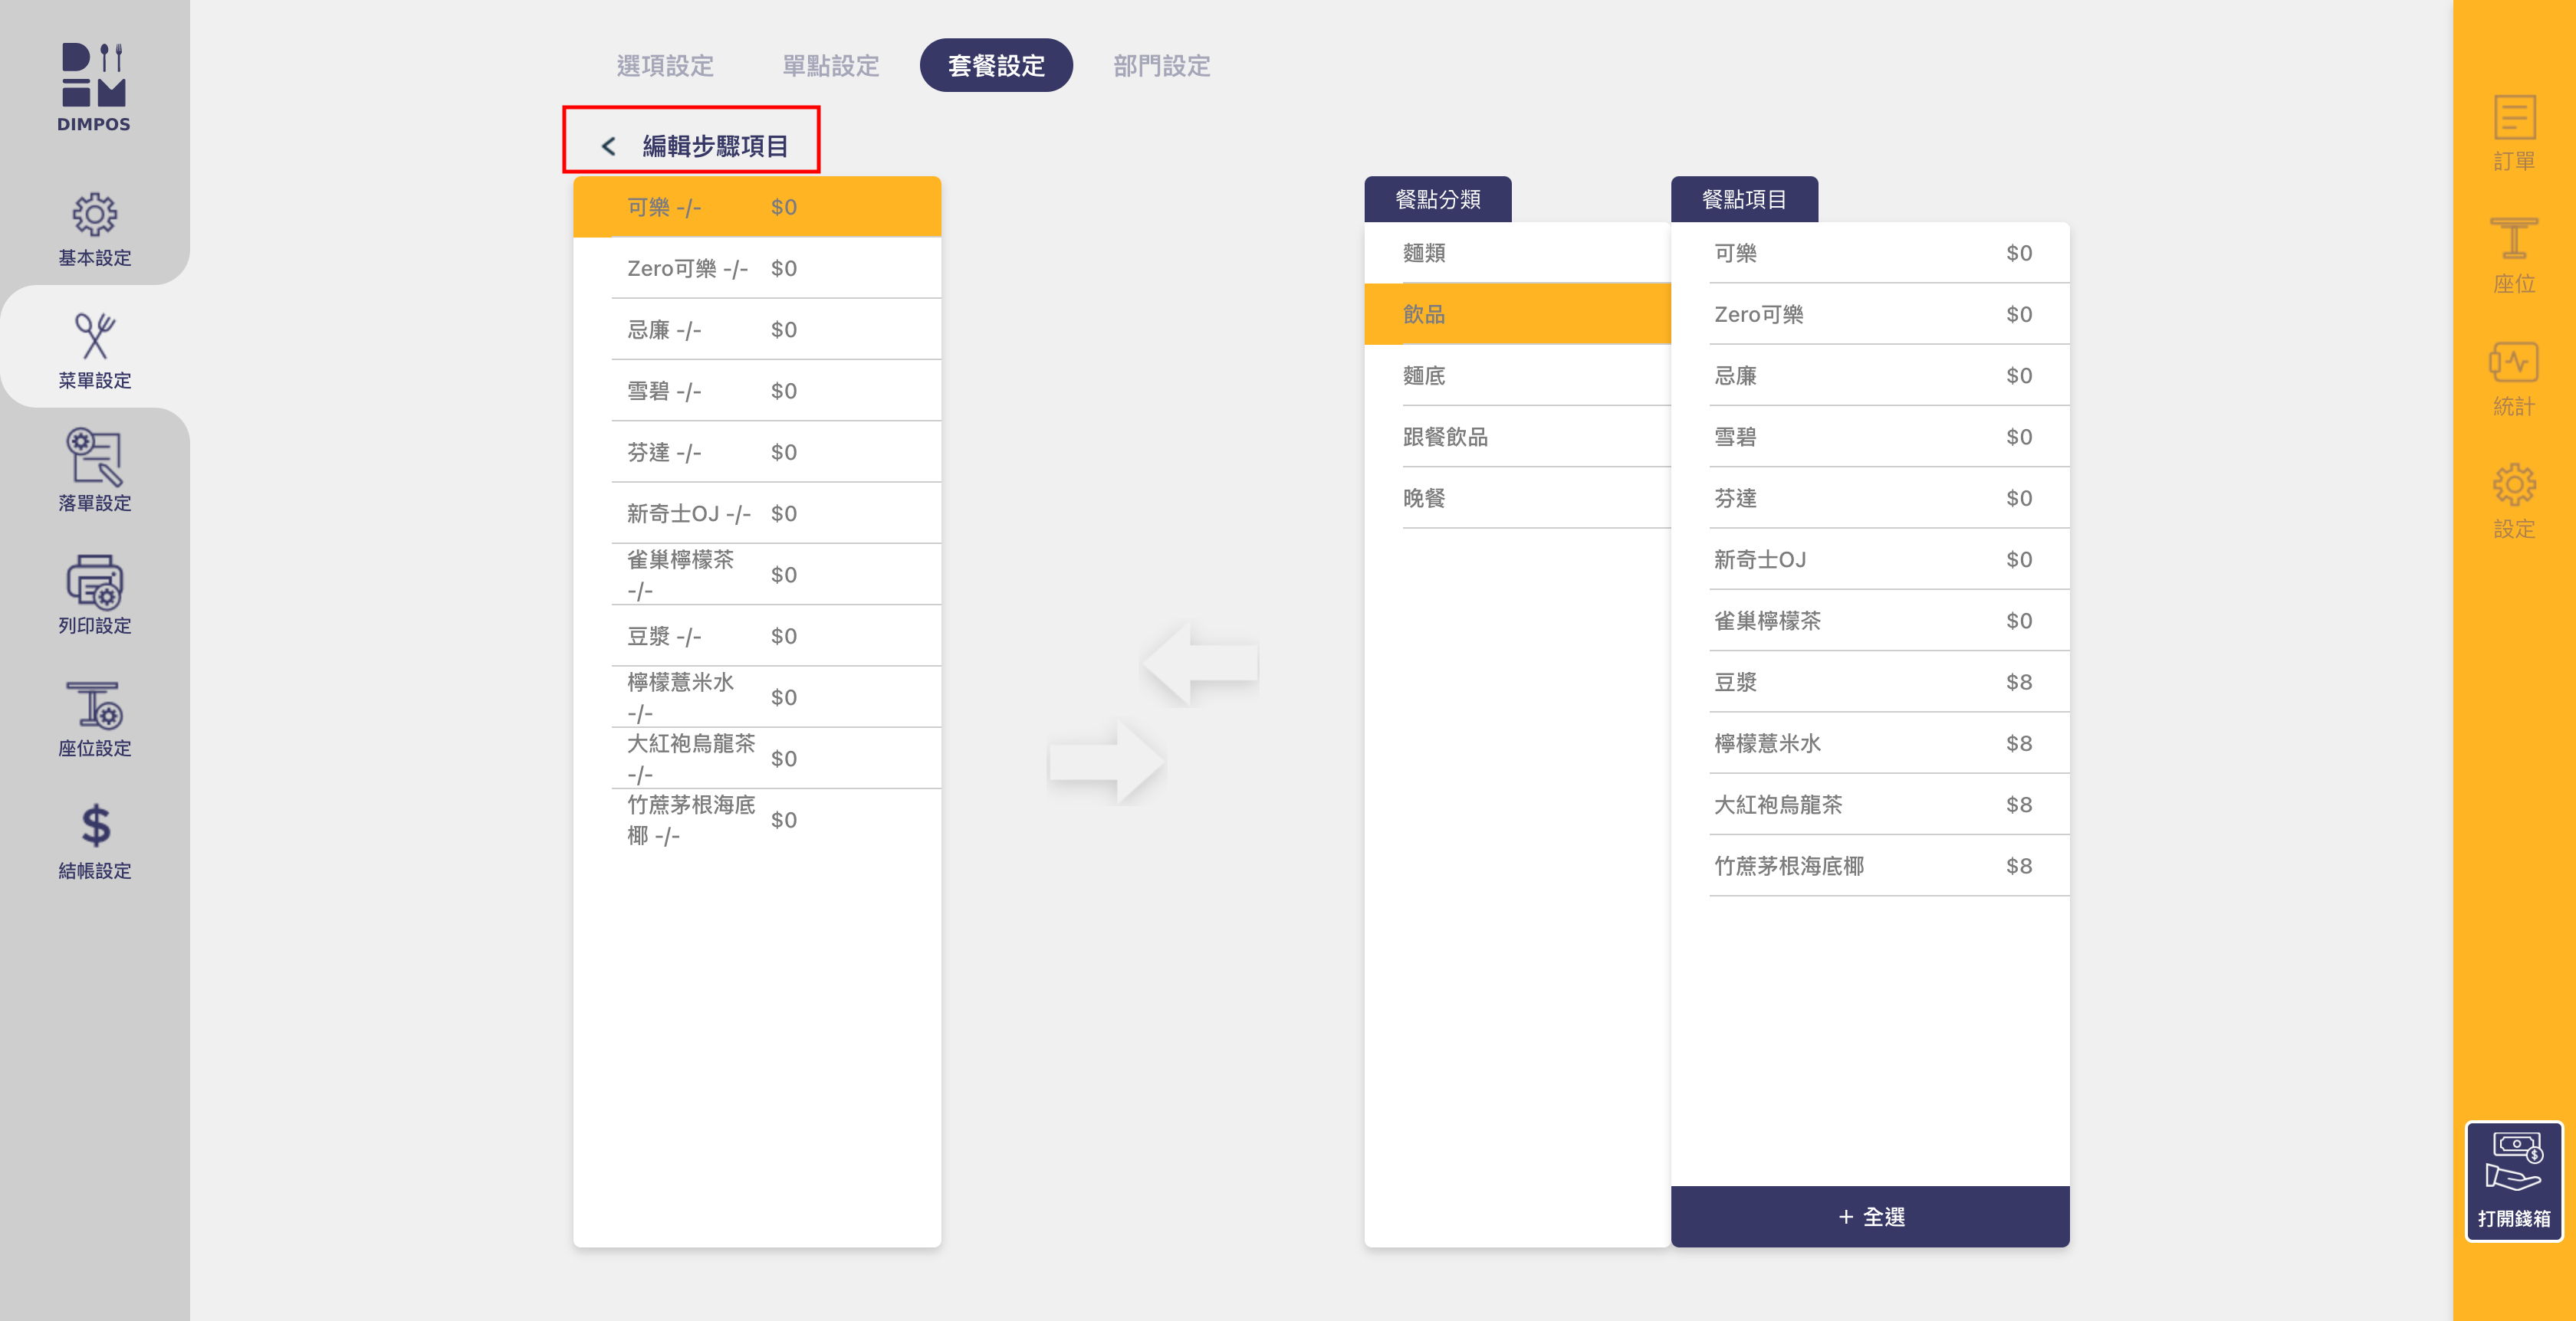Choose 豆漿 $8 in 餐點項目 list
The image size is (2576, 1321).
1870,683
